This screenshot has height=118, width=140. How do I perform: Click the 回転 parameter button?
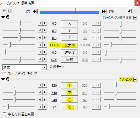pyautogui.click(x=69, y=59)
